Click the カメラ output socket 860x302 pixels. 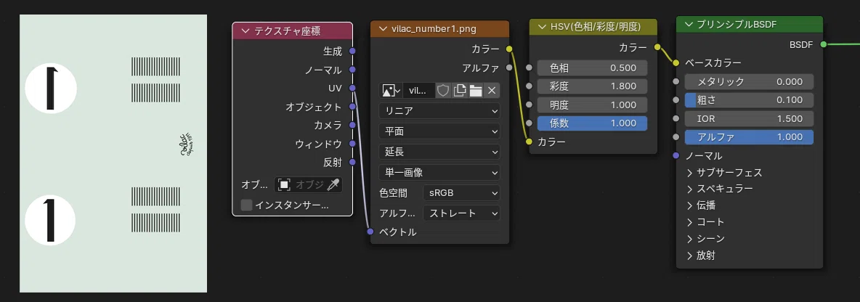[x=353, y=125]
